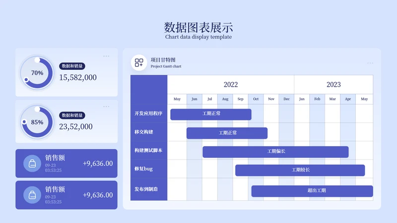Select the 超出工期 task bar

tap(312, 191)
